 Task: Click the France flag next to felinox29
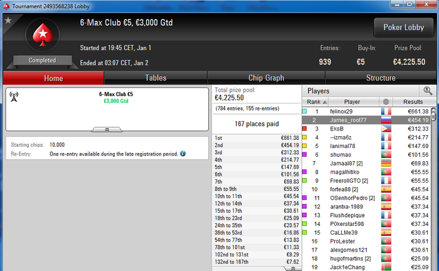click(x=386, y=112)
